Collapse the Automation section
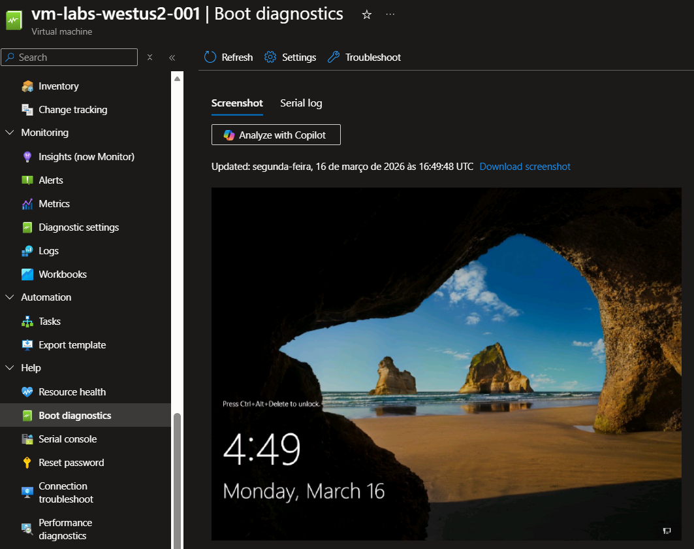 click(10, 297)
